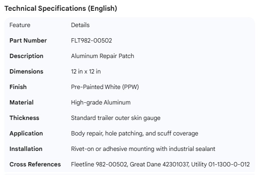Click the Feature column header
The image size is (258, 175).
click(x=20, y=25)
